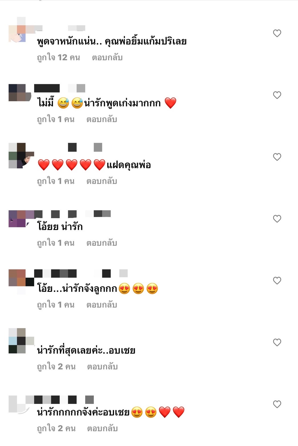Open profile picture of 'แฝดคุณพ่อ' commenter
298x446 pixels.
[21, 156]
